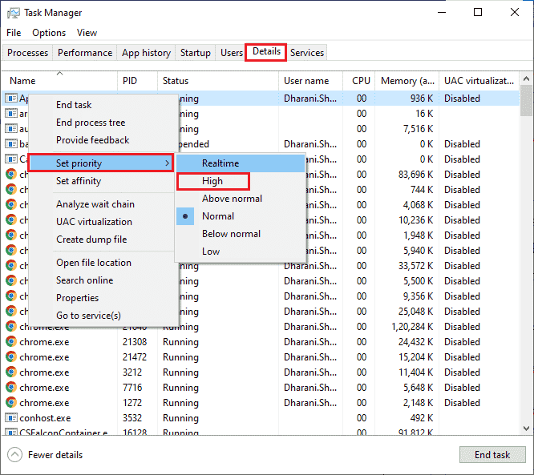Select Go to service(s)
The image size is (534, 475).
[88, 316]
